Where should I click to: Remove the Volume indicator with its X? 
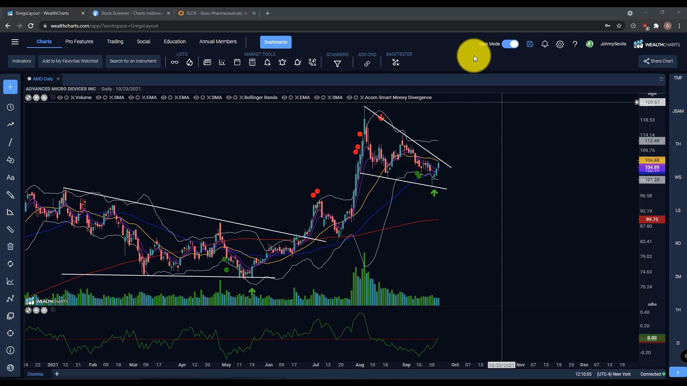[x=73, y=98]
